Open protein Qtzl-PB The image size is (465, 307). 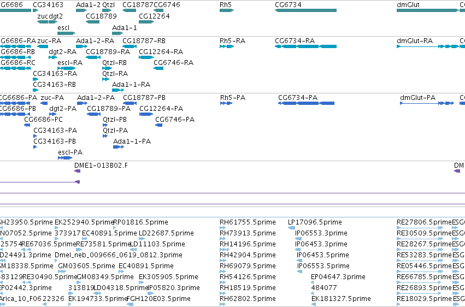105,125
